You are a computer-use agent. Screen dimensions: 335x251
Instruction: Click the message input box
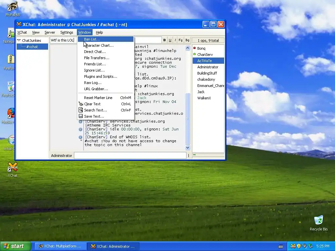pos(130,155)
